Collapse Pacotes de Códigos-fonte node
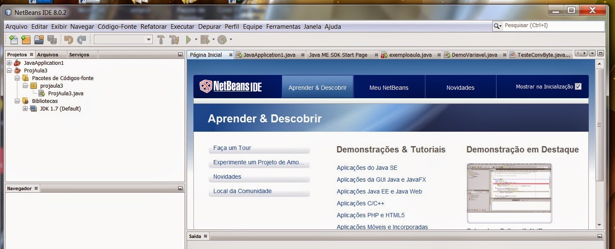Image resolution: width=615 pixels, height=249 pixels. [x=17, y=78]
